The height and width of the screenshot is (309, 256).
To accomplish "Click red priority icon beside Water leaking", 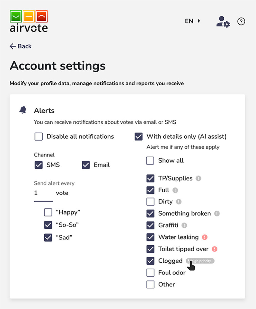I will [205, 237].
